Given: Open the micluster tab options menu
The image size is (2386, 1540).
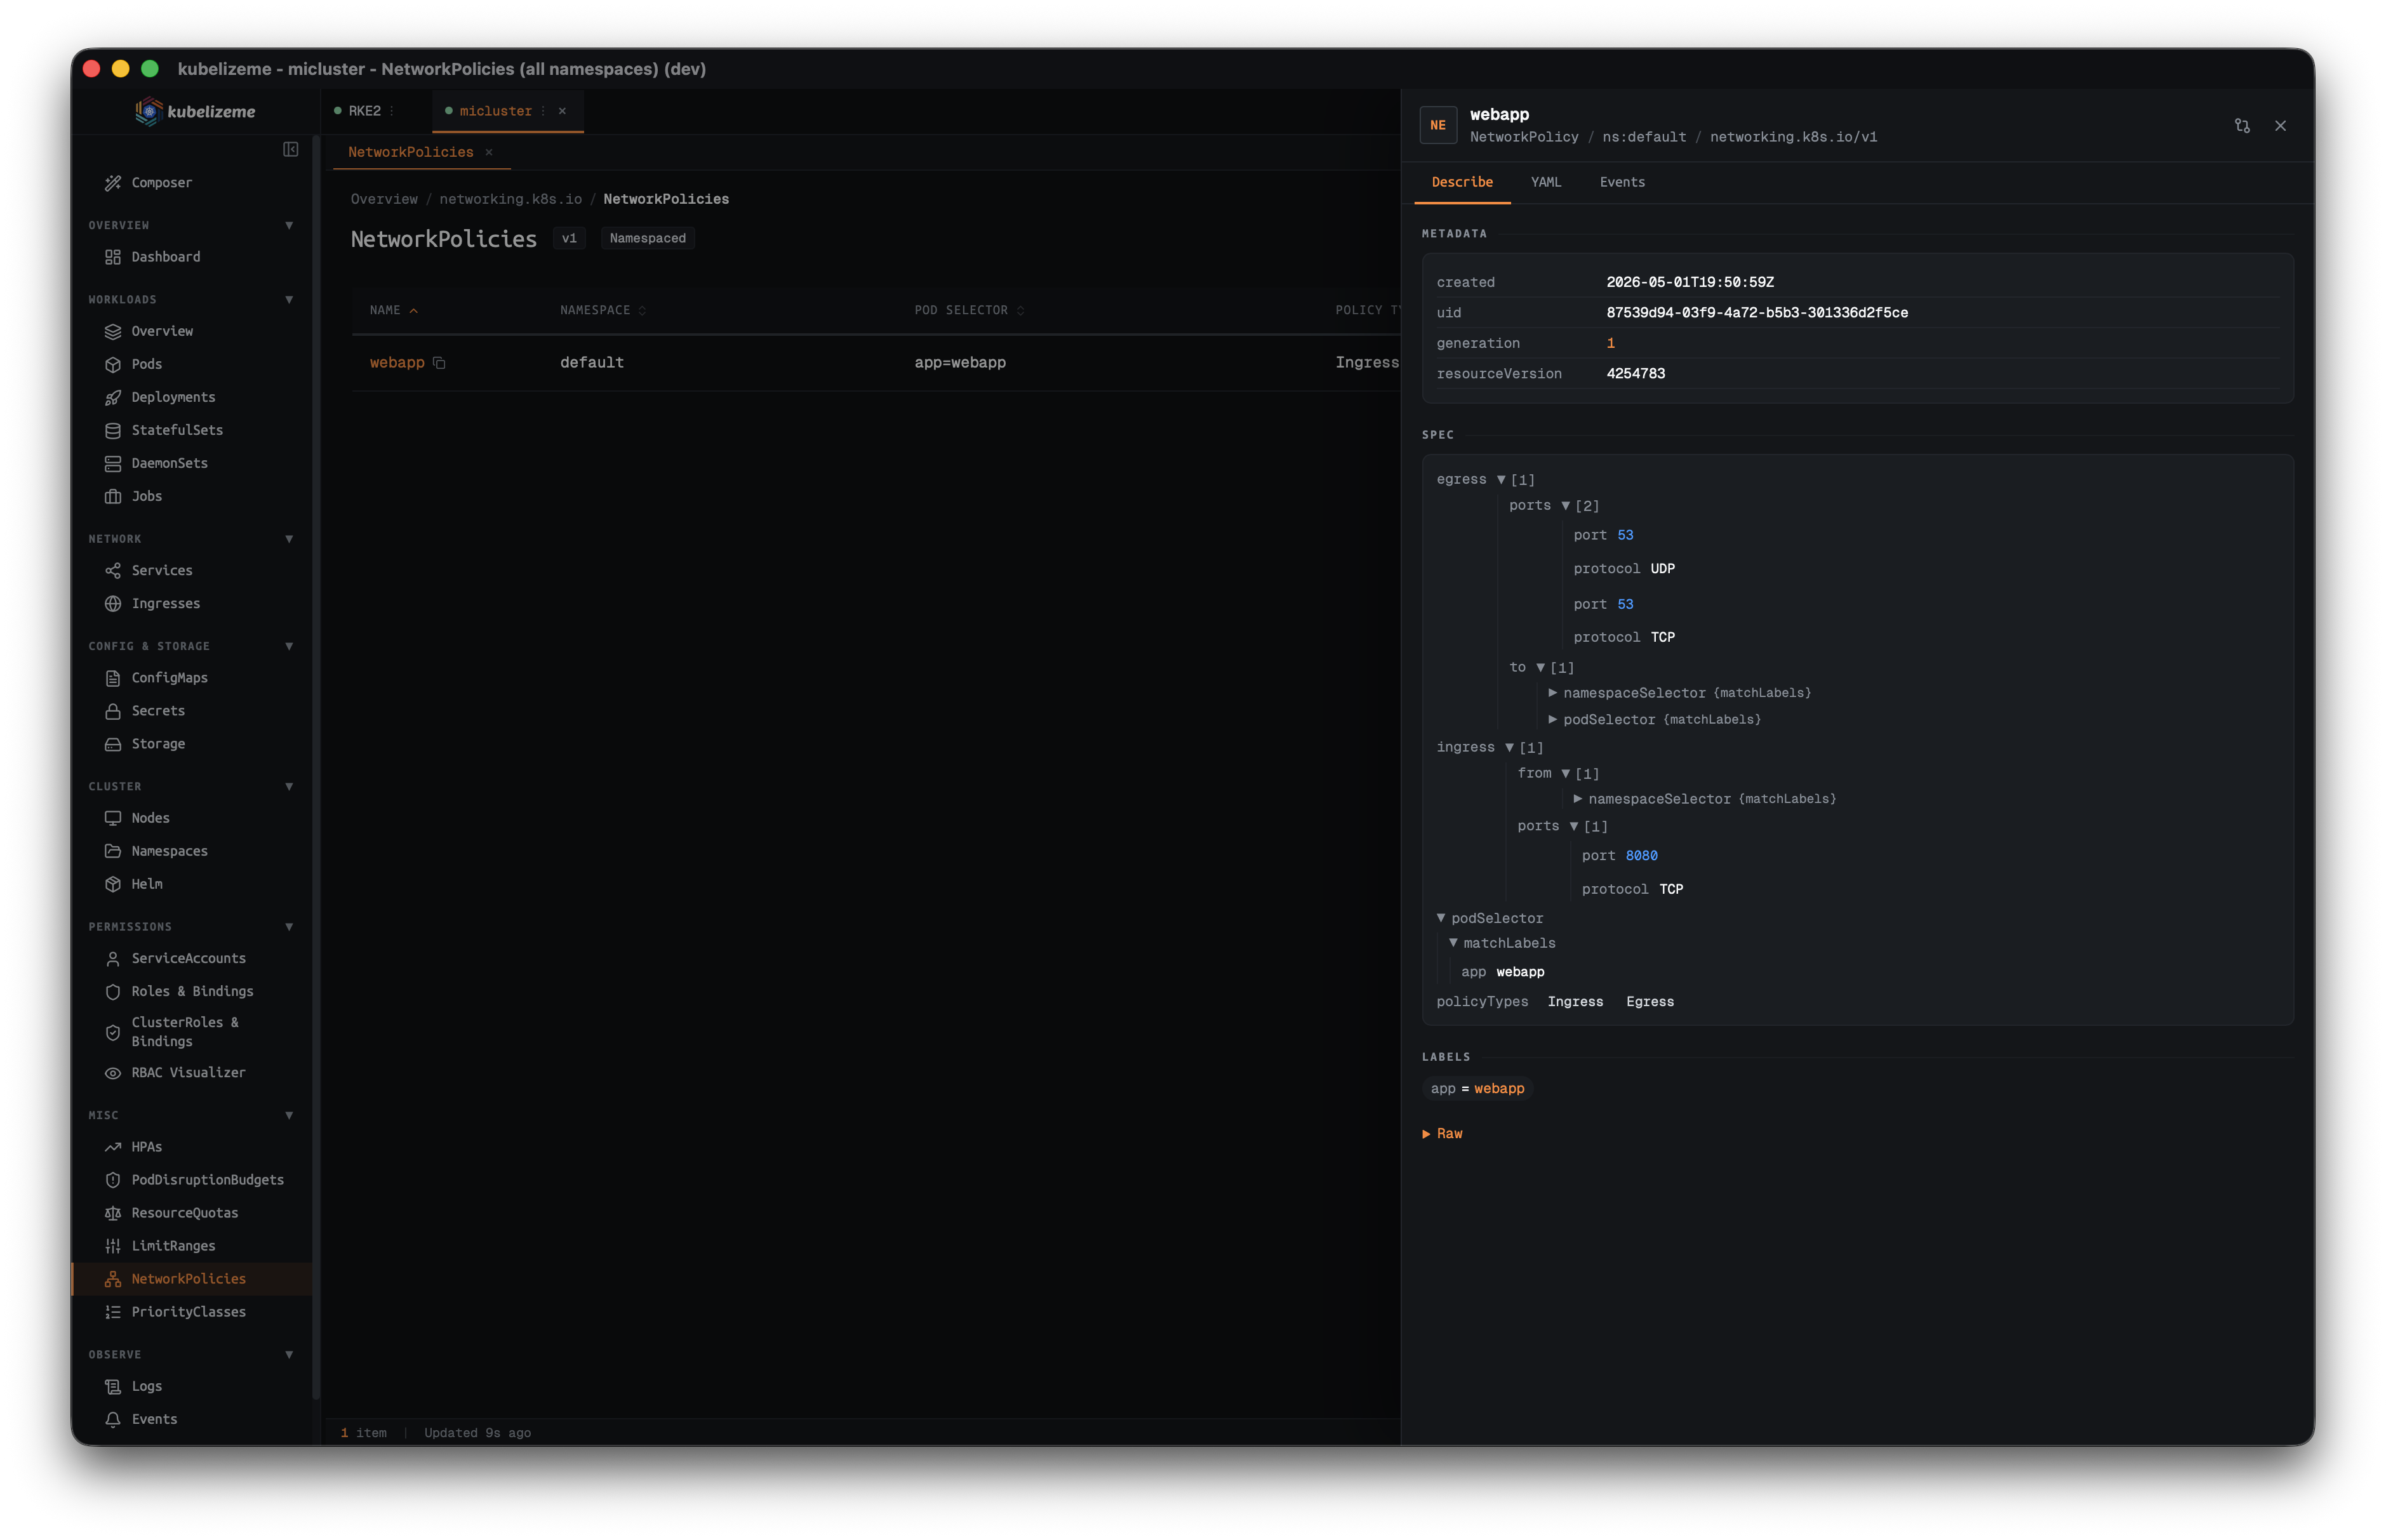Looking at the screenshot, I should pyautogui.click(x=544, y=111).
